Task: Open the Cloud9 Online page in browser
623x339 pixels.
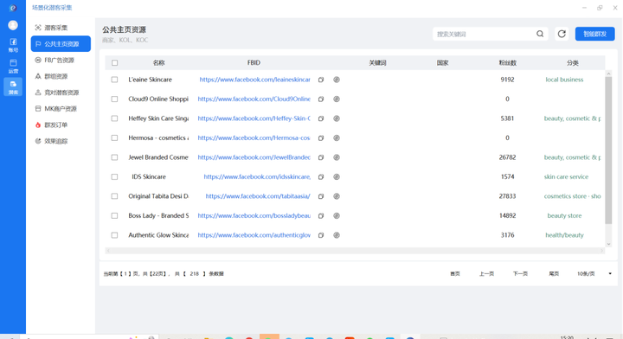Action: click(337, 99)
